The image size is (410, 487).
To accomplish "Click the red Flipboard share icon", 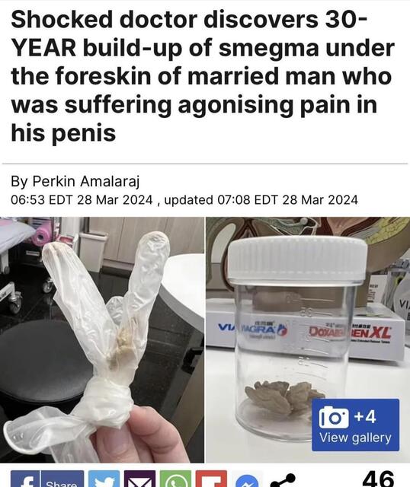I will click(211, 479).
